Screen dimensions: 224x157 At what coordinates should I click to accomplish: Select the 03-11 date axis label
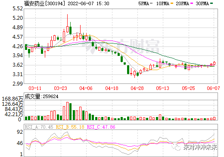click(x=35, y=88)
